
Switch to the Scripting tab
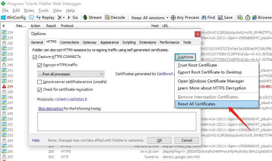point(129,42)
